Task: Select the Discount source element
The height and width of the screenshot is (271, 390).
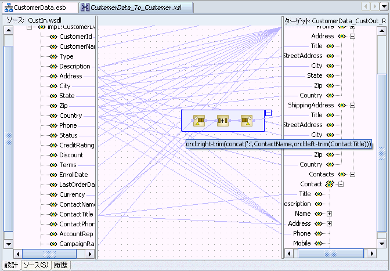Action: coord(71,155)
